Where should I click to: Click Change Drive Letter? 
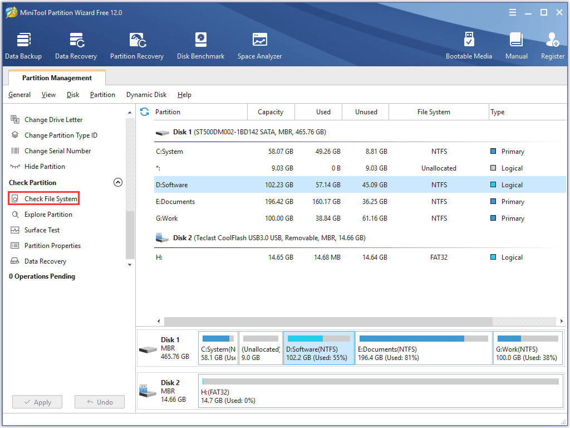[53, 119]
